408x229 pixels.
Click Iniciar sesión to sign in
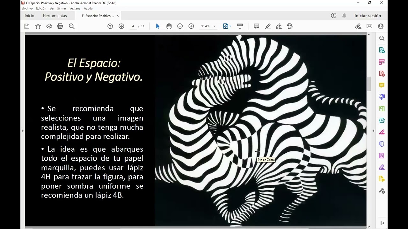[368, 16]
